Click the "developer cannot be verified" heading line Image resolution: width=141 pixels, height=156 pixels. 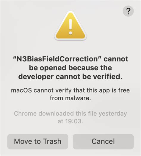coord(70,77)
